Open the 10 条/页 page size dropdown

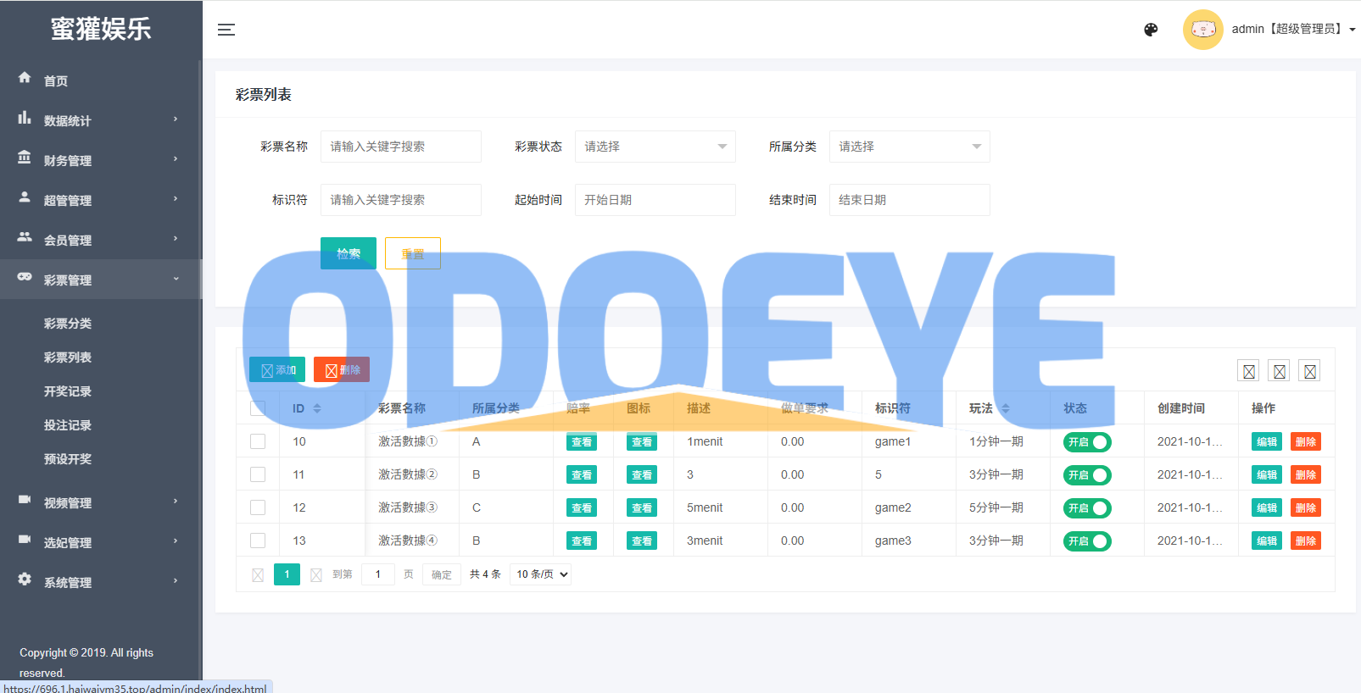click(x=540, y=574)
